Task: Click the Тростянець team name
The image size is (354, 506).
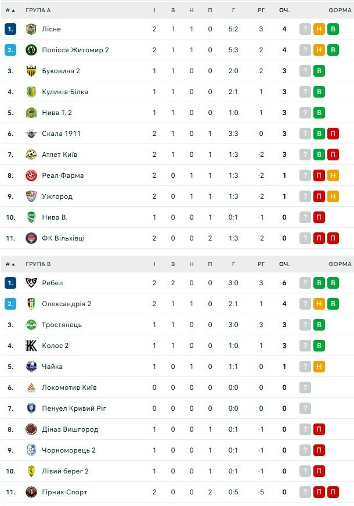Action: (x=62, y=325)
